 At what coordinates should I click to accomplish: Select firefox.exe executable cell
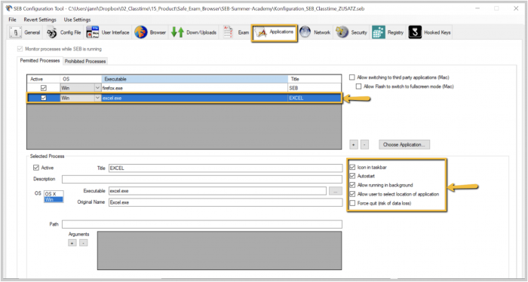195,88
